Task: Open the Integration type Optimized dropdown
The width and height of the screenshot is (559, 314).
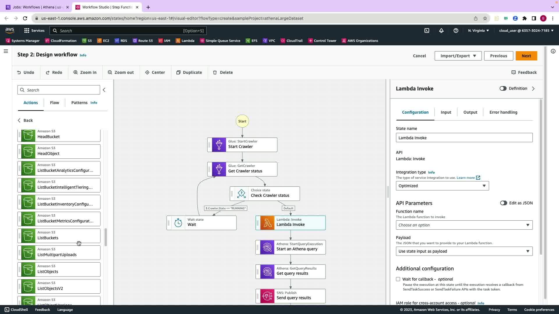Action: pyautogui.click(x=442, y=186)
